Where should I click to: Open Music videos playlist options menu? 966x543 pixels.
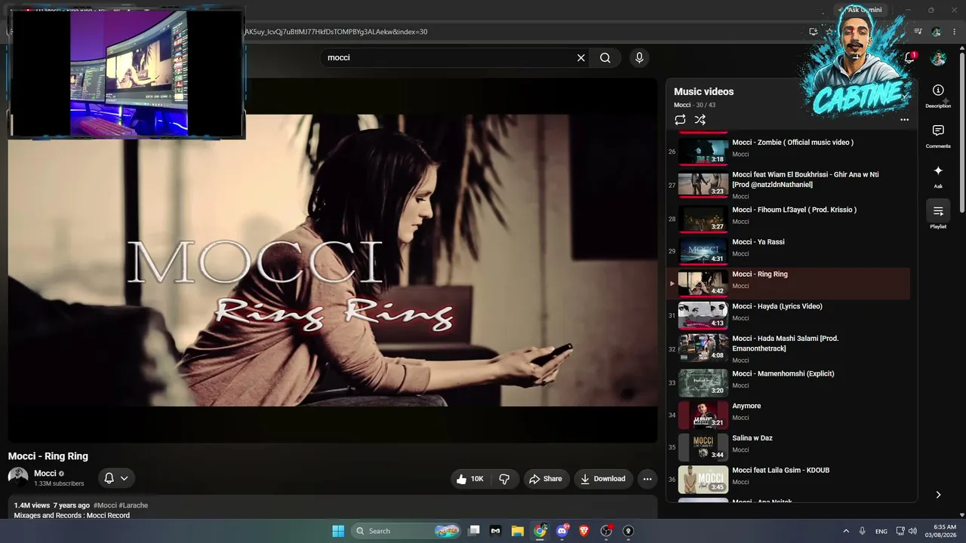[904, 120]
